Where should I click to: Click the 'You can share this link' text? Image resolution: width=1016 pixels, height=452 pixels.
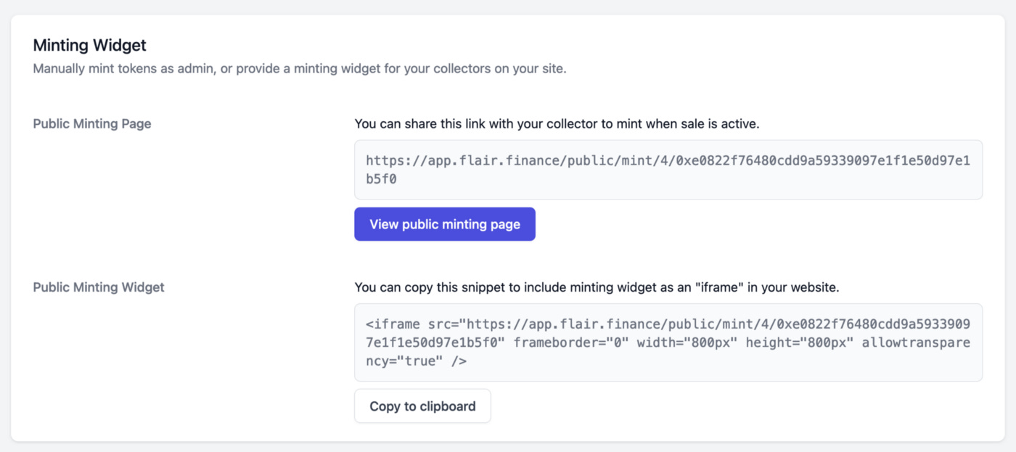point(557,124)
